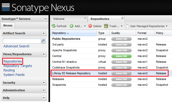
Task: Open the System Feeds link
Action: 14,75
